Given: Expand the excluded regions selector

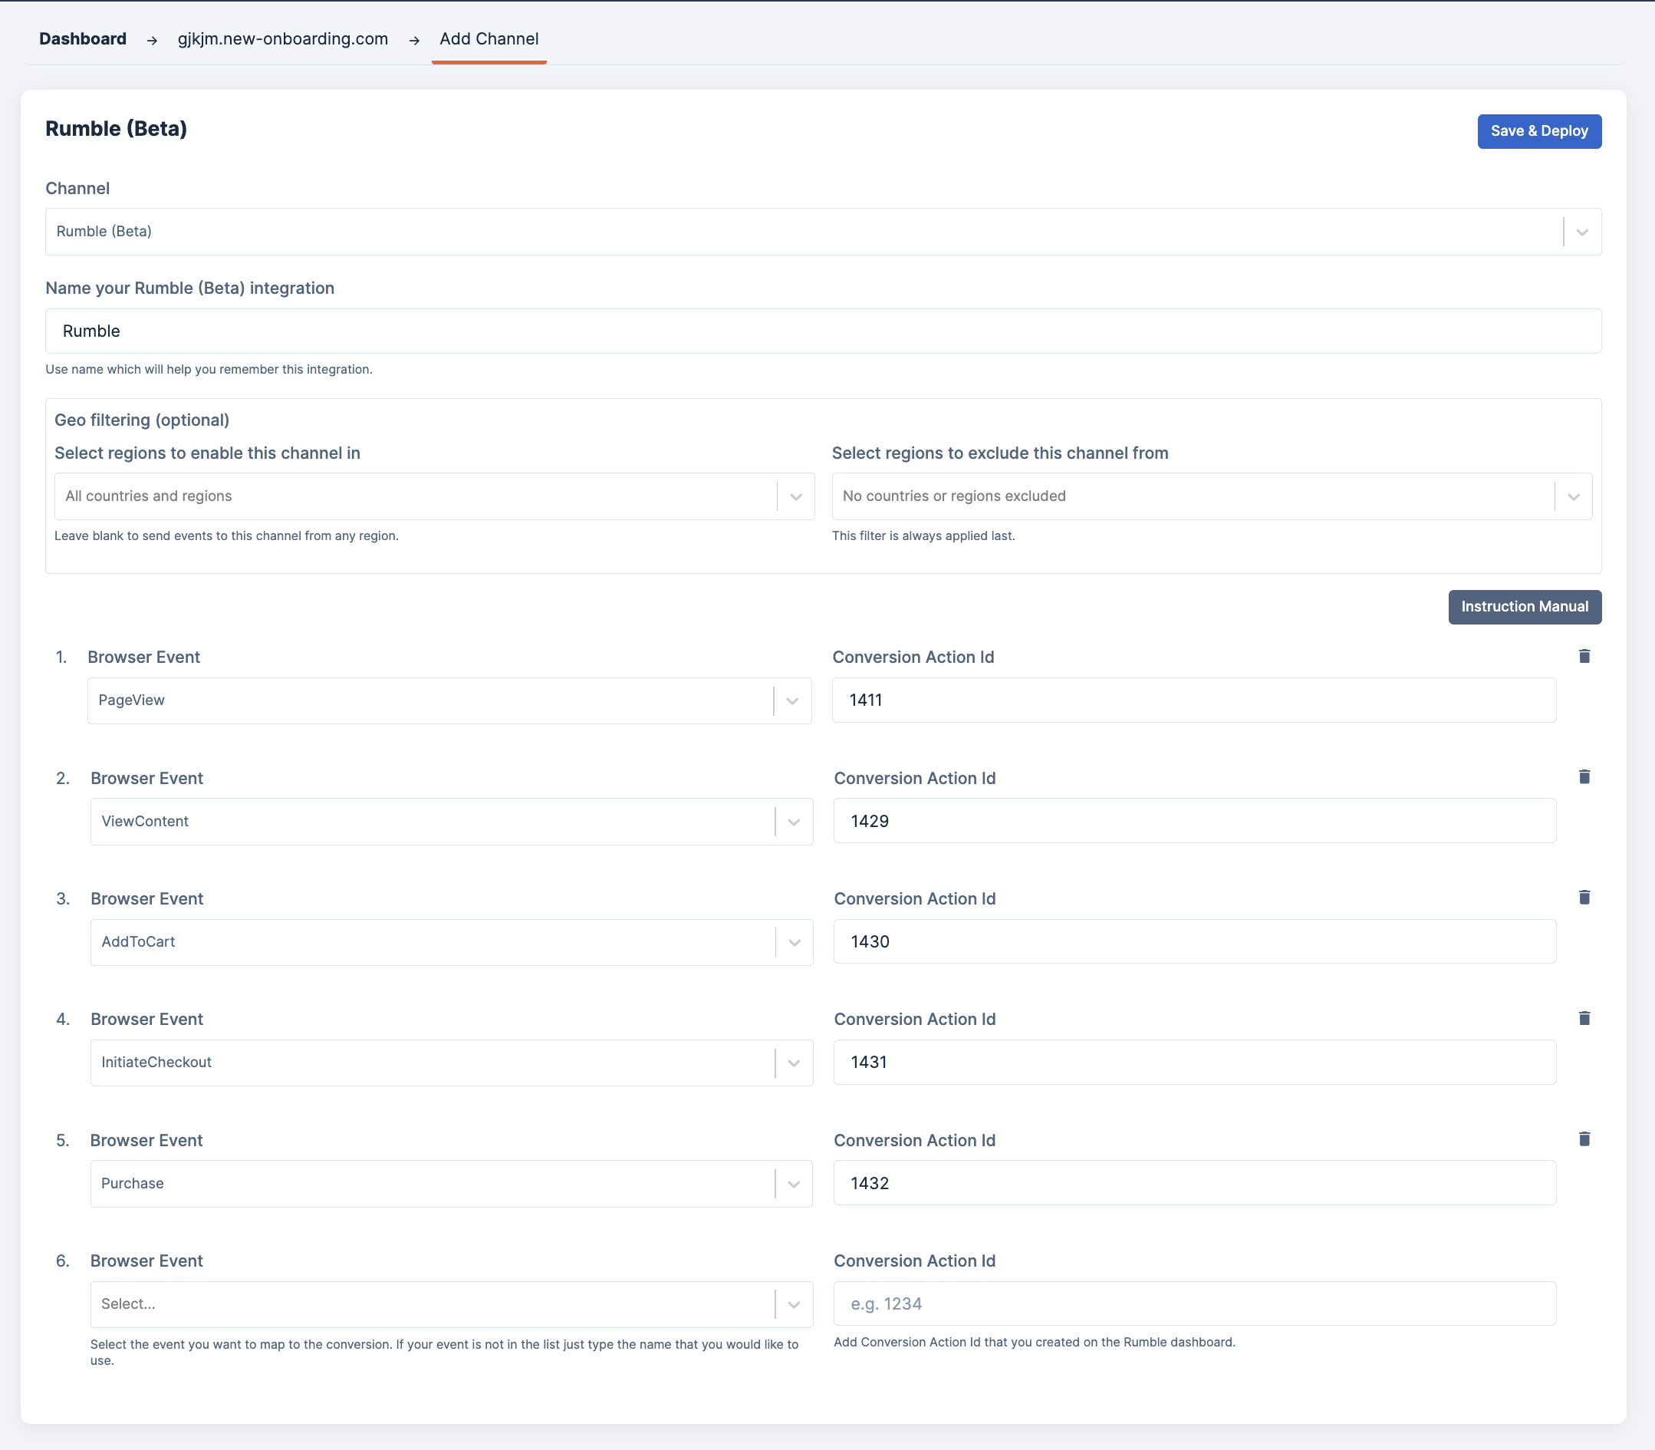Looking at the screenshot, I should (x=1572, y=497).
